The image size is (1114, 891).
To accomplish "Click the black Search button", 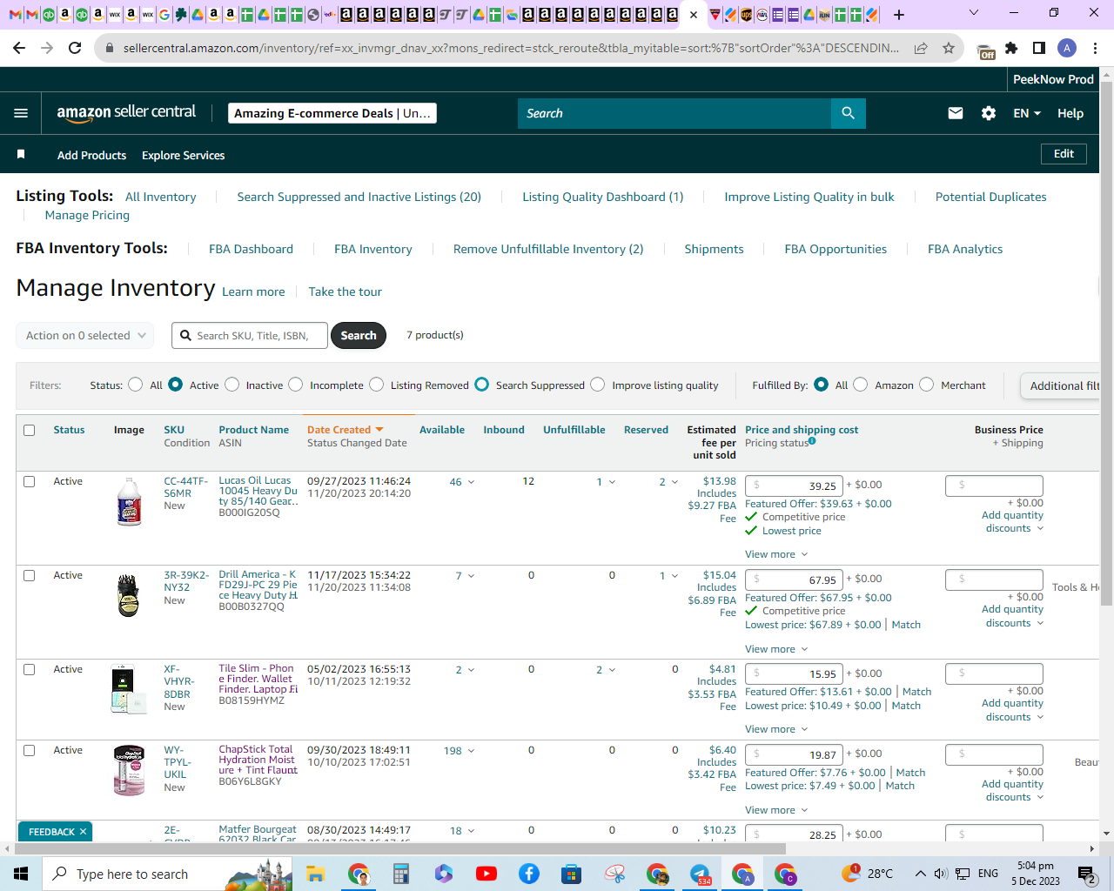I will (359, 335).
